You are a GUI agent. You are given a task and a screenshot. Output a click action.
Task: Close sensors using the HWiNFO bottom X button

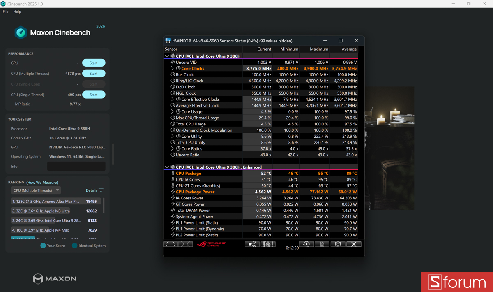click(x=354, y=244)
